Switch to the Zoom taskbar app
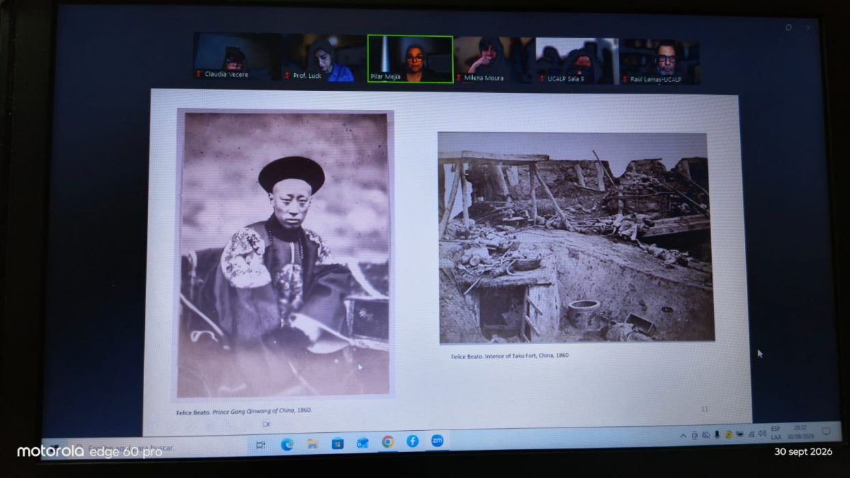The height and width of the screenshot is (478, 850). pyautogui.click(x=437, y=440)
